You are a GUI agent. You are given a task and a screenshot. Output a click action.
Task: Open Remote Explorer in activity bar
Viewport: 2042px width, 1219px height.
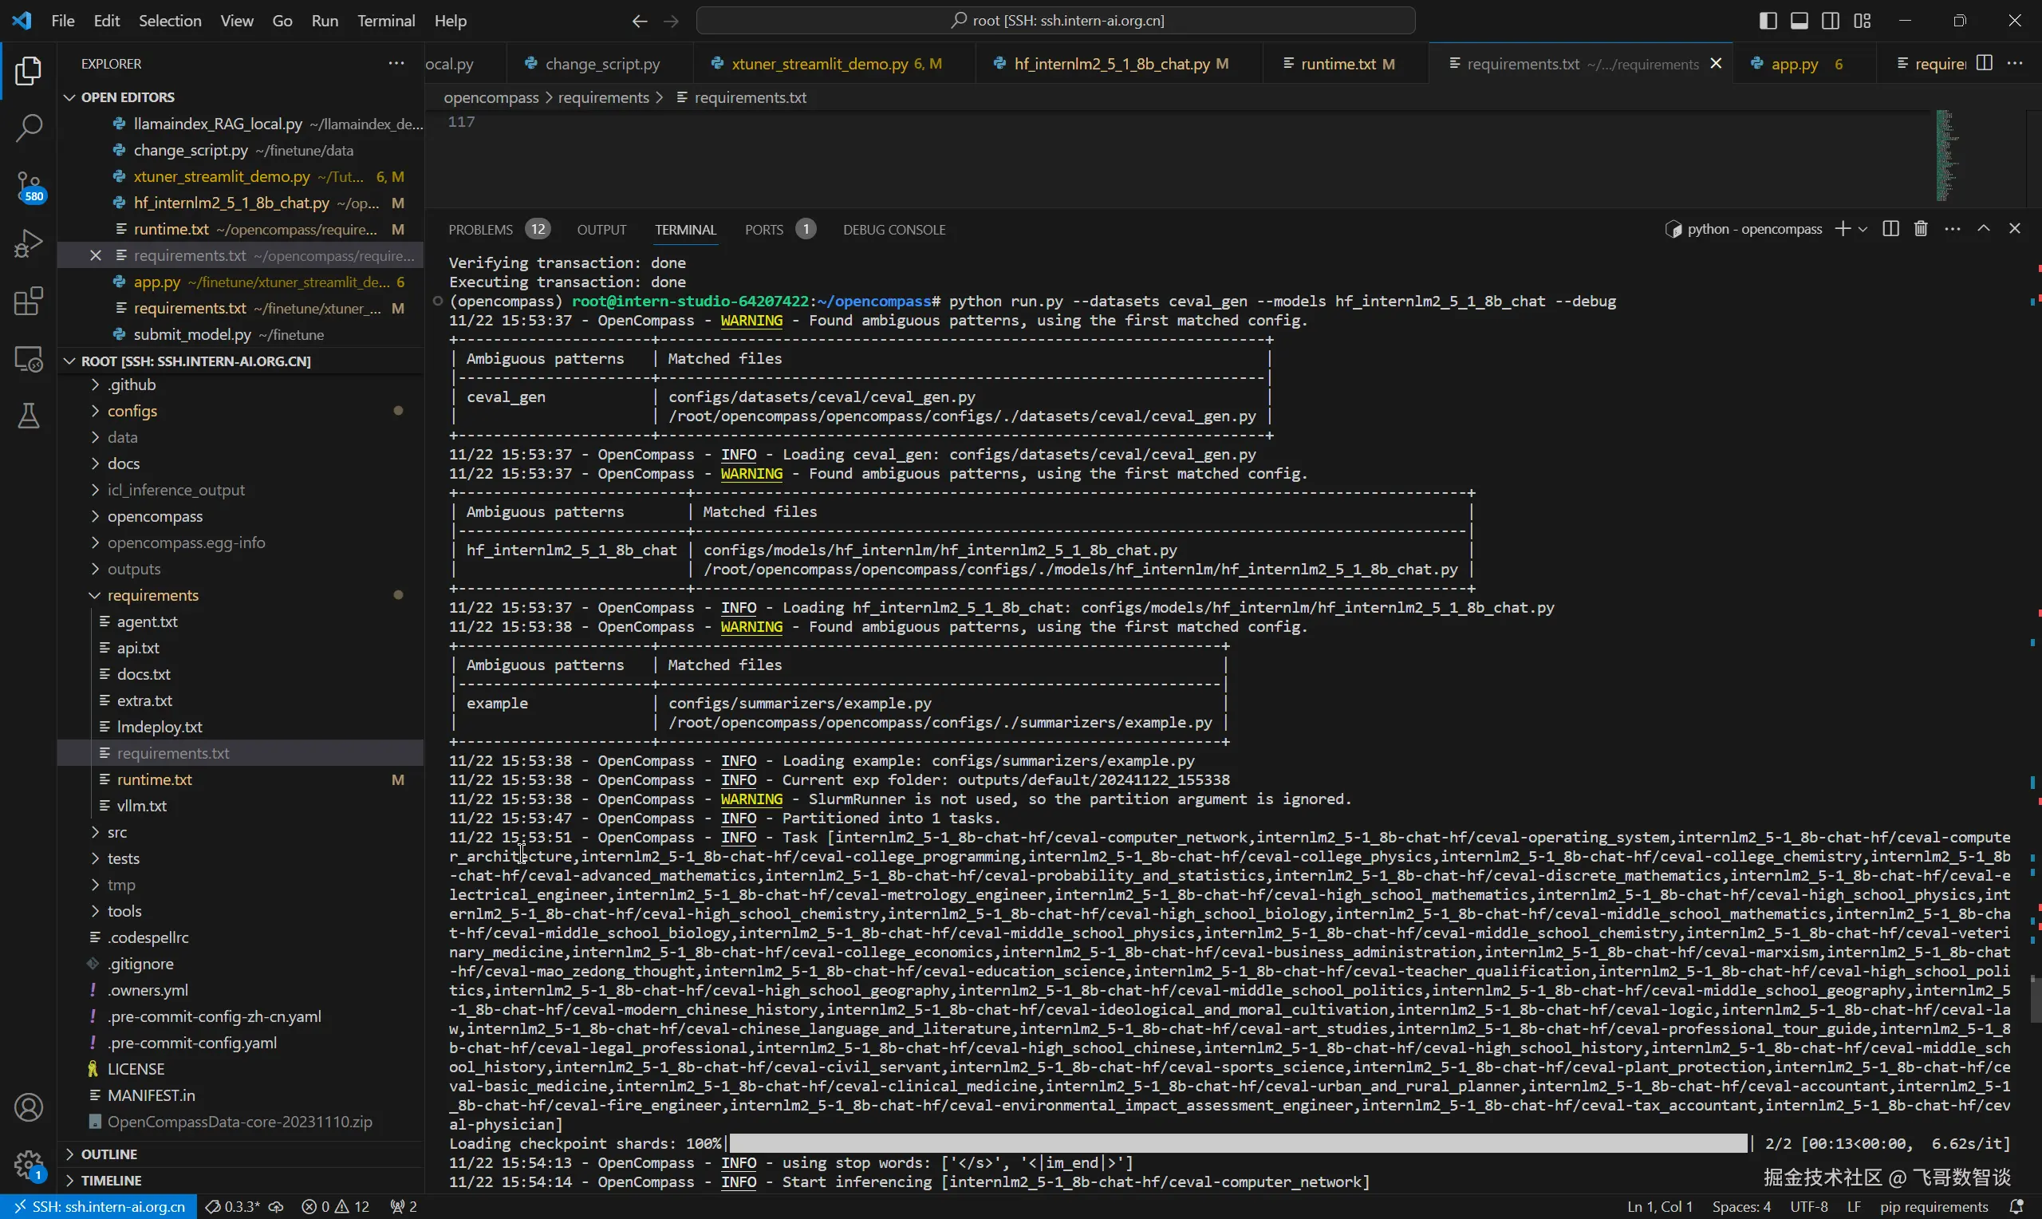click(x=29, y=359)
